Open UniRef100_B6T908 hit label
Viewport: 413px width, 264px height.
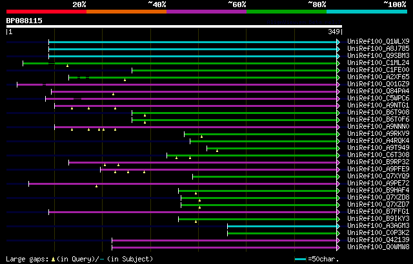click(x=378, y=113)
